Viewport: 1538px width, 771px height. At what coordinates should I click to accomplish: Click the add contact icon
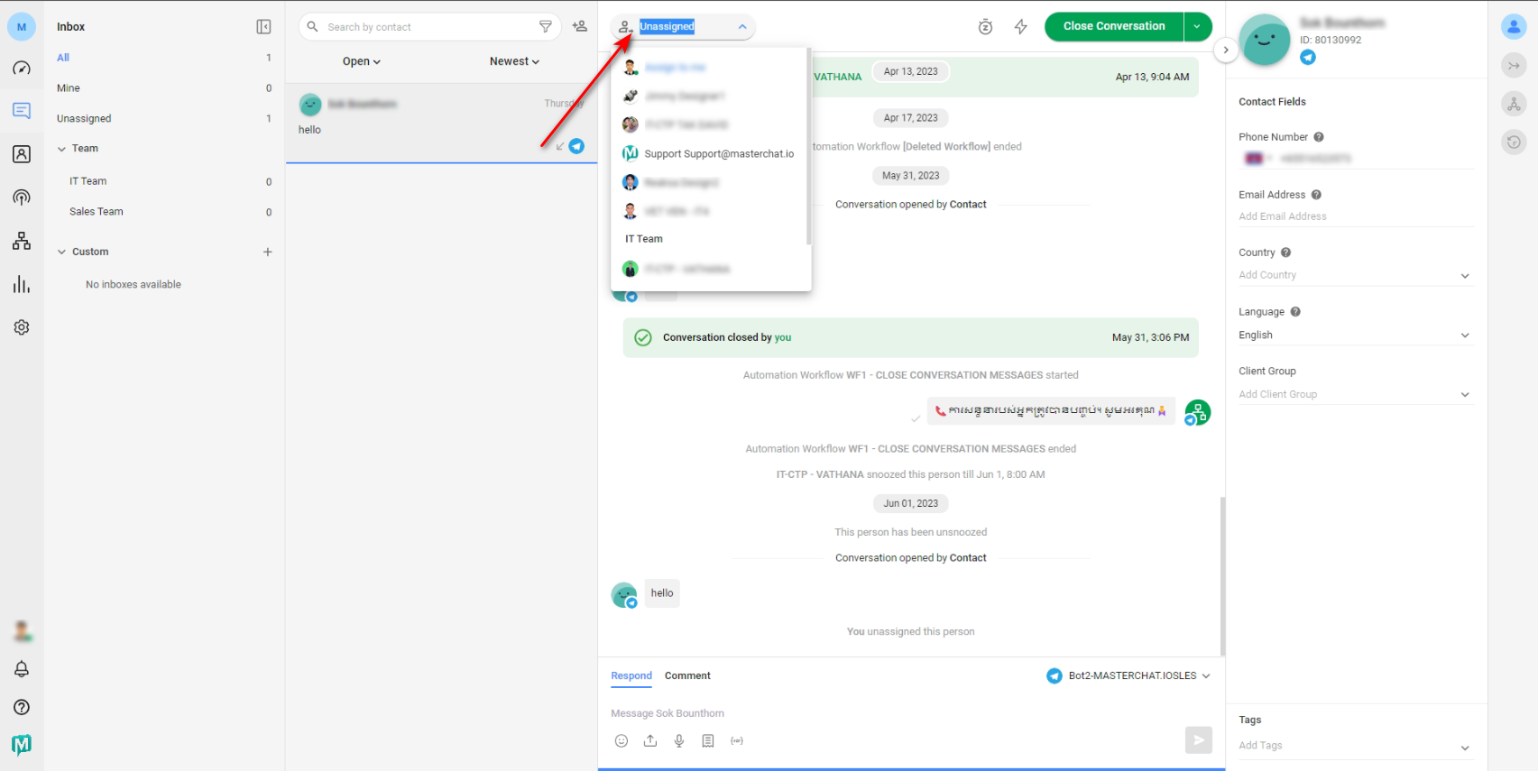click(x=580, y=27)
